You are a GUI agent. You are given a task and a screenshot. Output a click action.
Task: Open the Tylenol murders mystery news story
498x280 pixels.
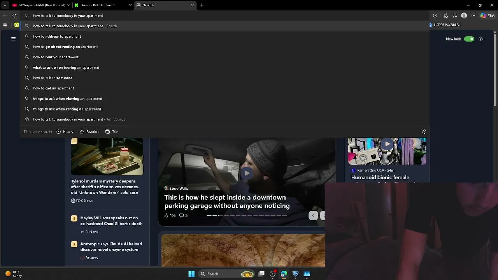point(105,187)
